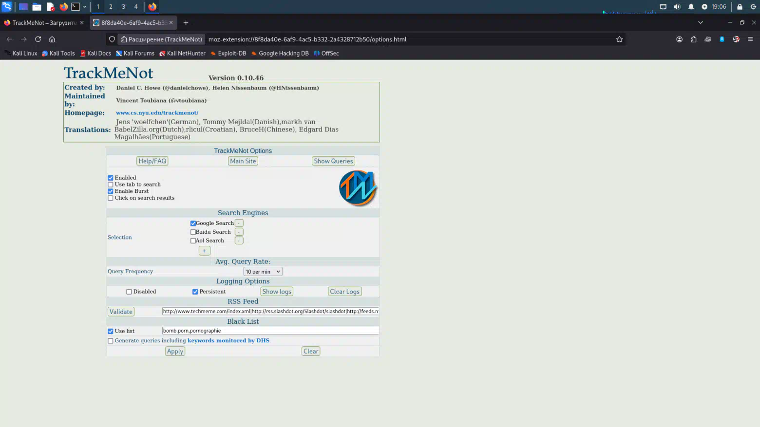Select the 8f8da40e-6af9 options tab
This screenshot has height=427, width=760.
pyautogui.click(x=133, y=23)
